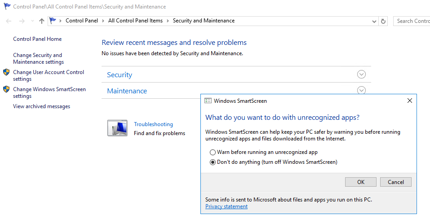The height and width of the screenshot is (219, 430).
Task: Open the recent locations dropdown arrow
Action: coord(32,21)
